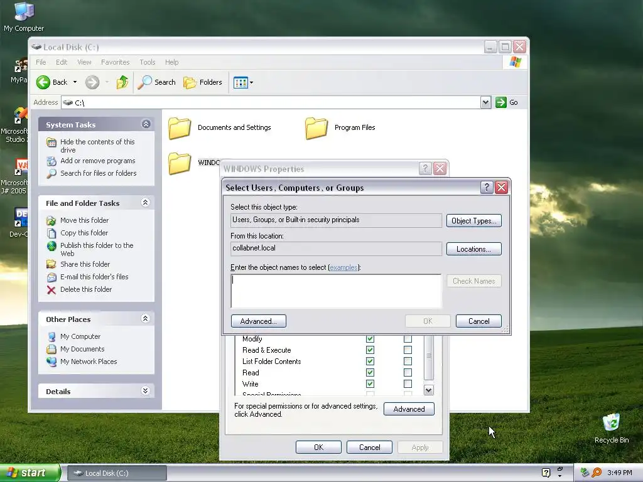
Task: Click the Move this folder icon
Action: [51, 220]
